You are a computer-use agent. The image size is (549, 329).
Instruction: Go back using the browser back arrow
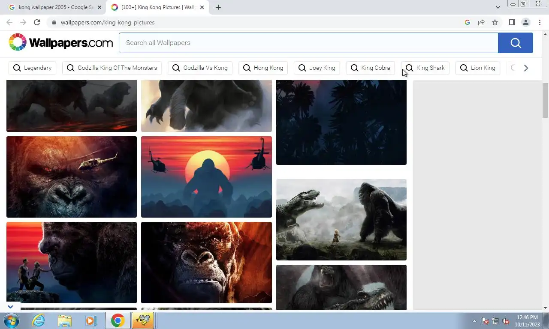[x=9, y=22]
